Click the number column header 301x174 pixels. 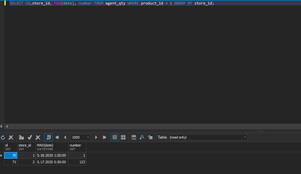[x=77, y=147]
